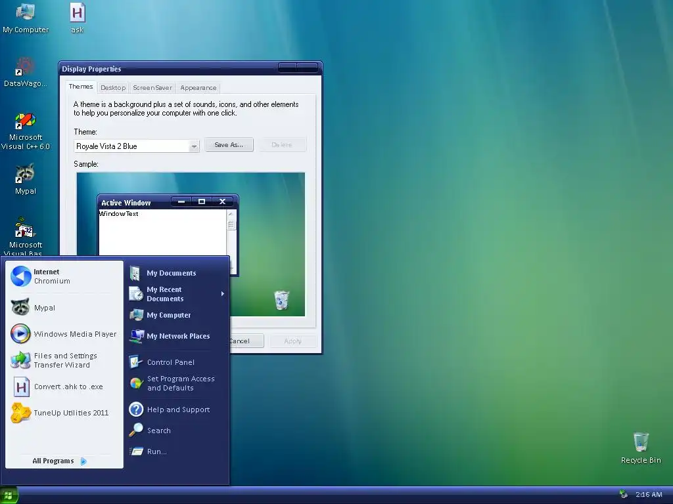The width and height of the screenshot is (673, 504).
Task: Switch to the Appearance tab
Action: 198,88
